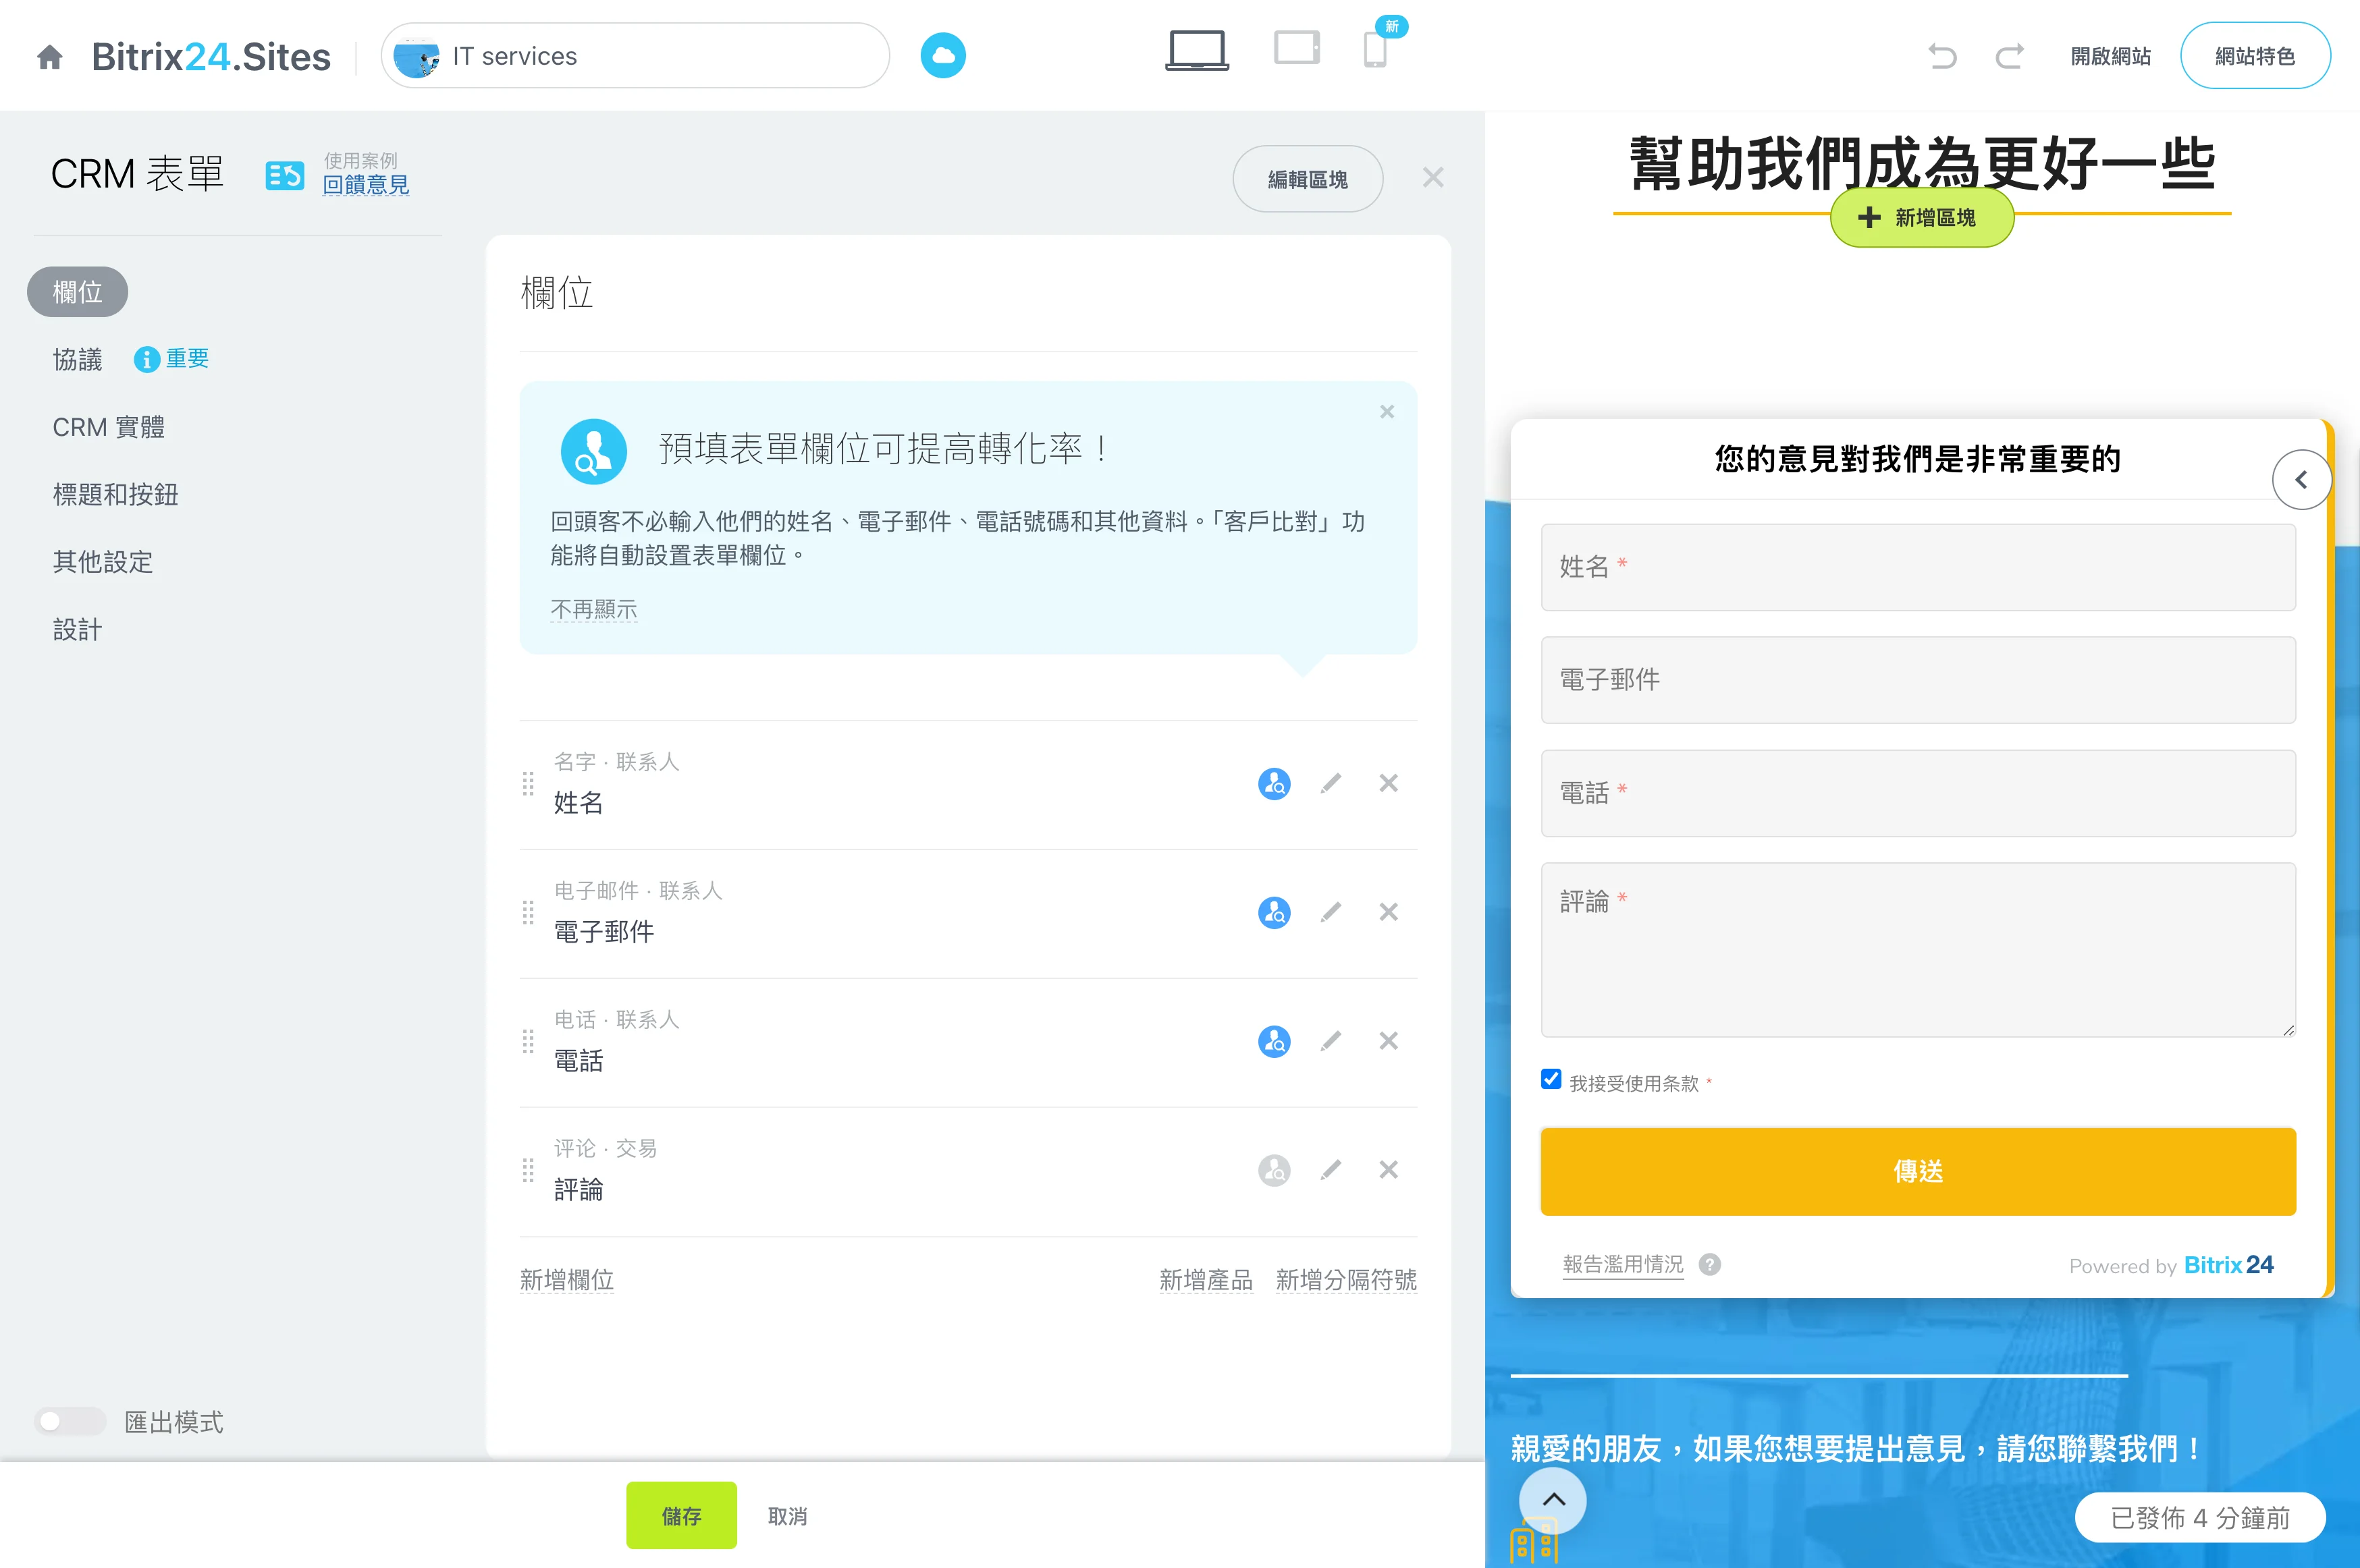This screenshot has width=2360, height=1568.
Task: Toggle autofill icon for 電話 field
Action: click(1274, 1041)
